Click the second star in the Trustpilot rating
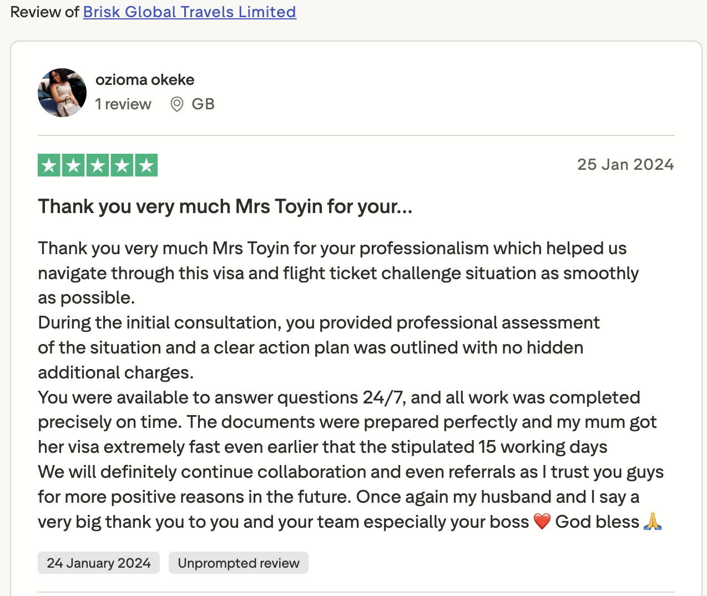The width and height of the screenshot is (707, 596). coord(73,164)
